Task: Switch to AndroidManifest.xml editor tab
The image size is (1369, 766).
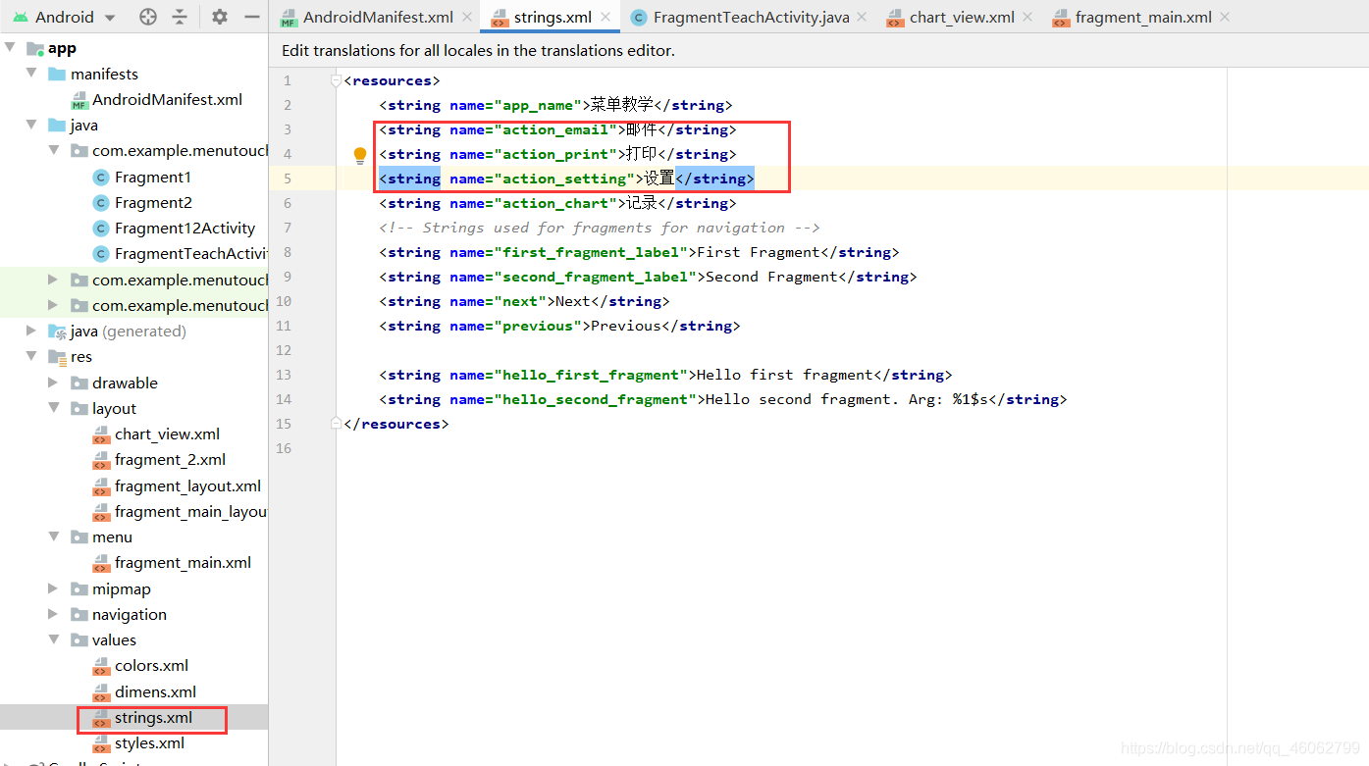Action: pos(378,18)
